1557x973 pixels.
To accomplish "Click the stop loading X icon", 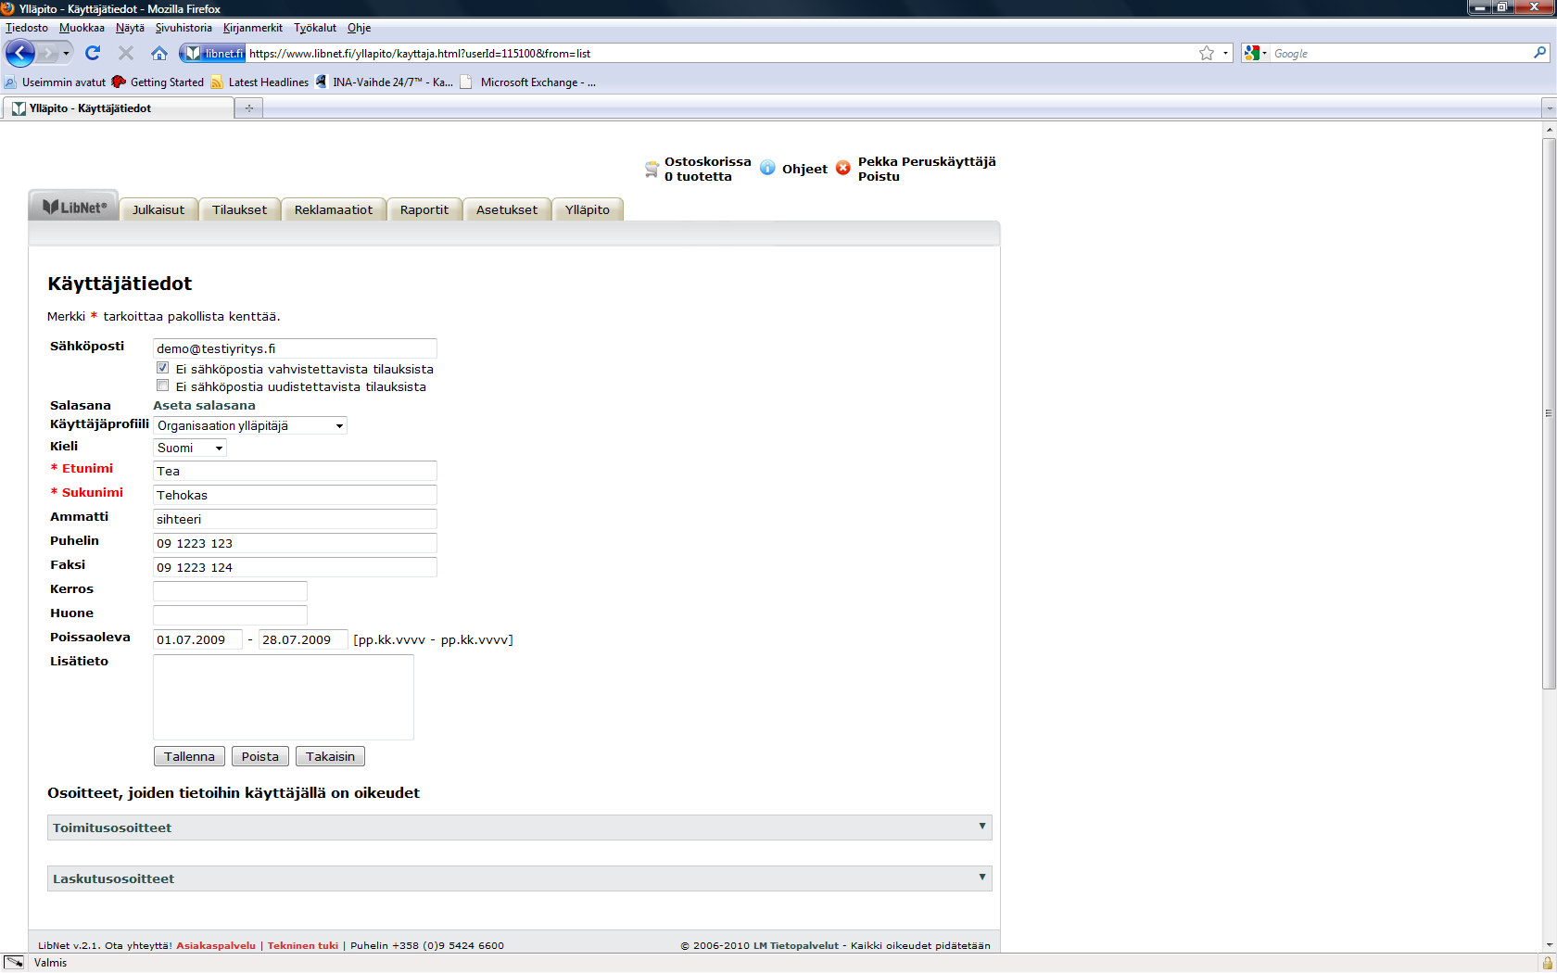I will coord(126,53).
